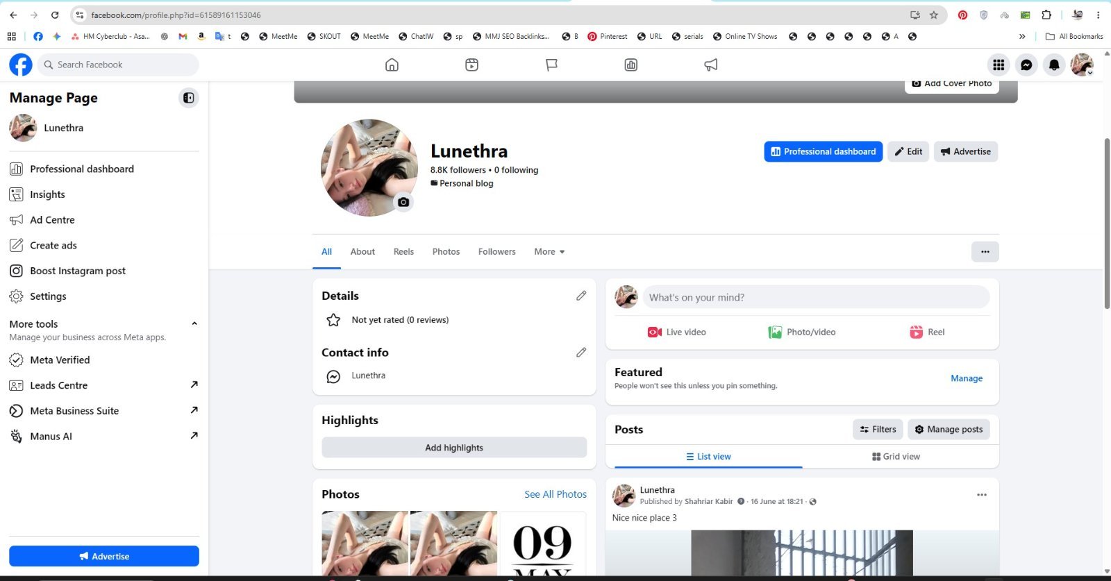Click the Manage posts button
Screen dimensions: 1111x581
click(949, 430)
